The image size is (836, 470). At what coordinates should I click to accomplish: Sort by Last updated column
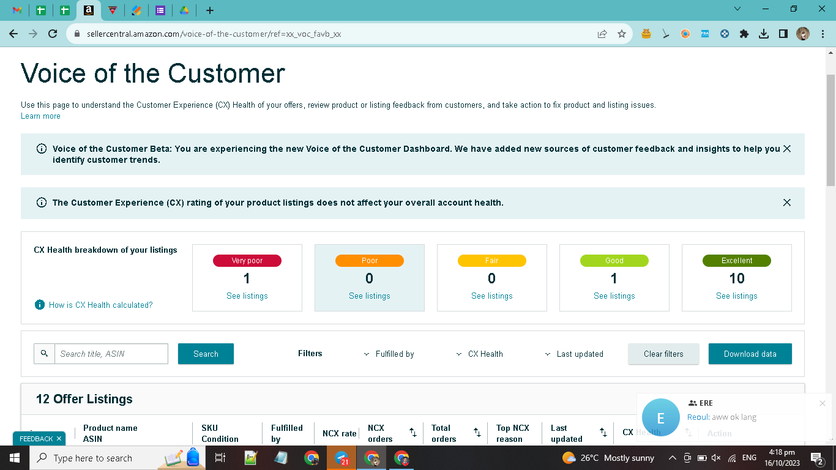point(603,433)
